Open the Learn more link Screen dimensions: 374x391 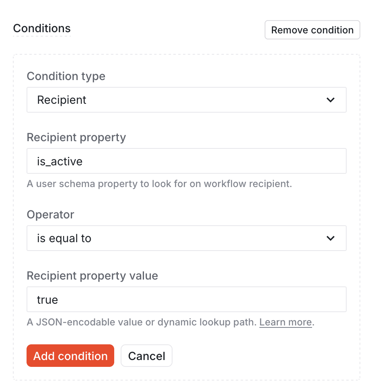pos(286,322)
